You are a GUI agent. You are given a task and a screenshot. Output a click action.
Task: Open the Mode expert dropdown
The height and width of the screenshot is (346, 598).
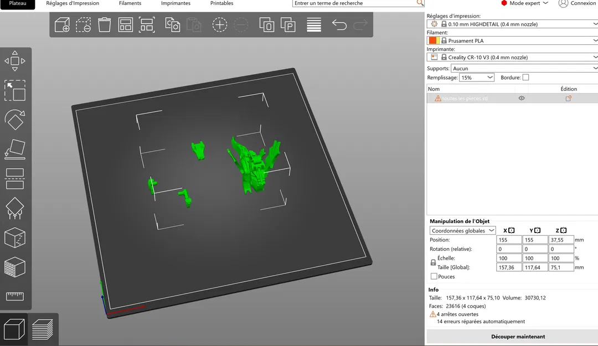(524, 3)
